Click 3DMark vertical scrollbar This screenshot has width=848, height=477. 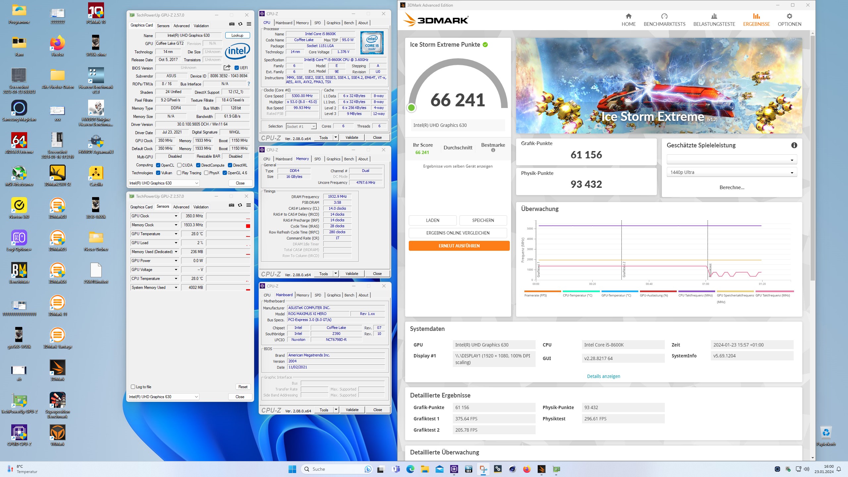[x=813, y=158]
